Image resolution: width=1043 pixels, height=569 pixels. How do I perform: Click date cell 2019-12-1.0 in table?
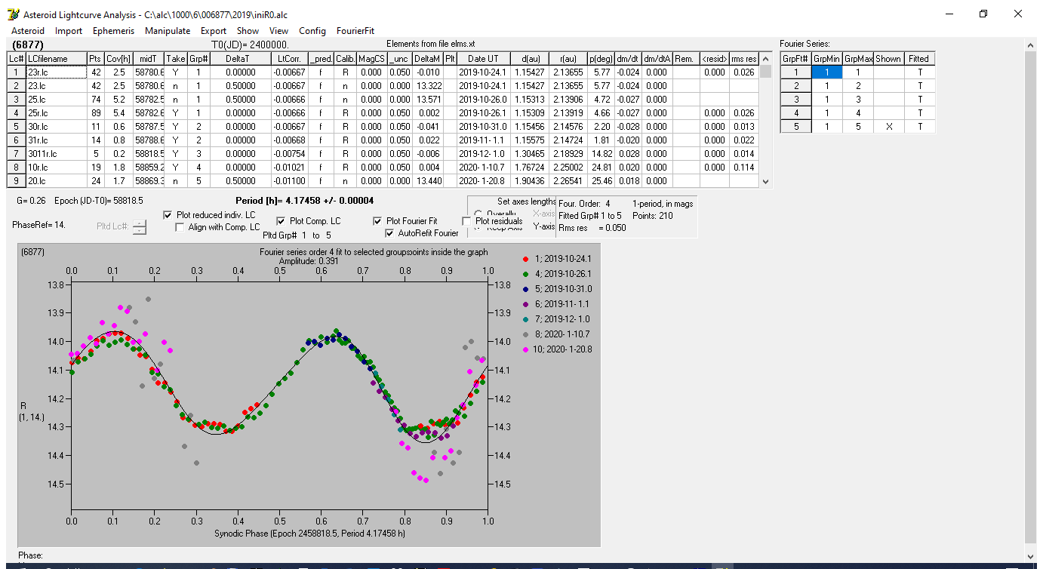click(x=483, y=154)
